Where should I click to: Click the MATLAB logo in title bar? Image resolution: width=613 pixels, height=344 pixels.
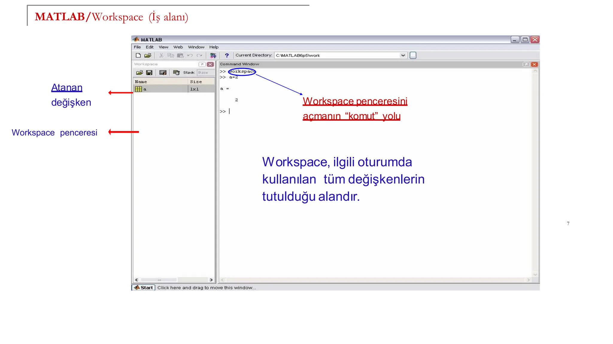[136, 39]
